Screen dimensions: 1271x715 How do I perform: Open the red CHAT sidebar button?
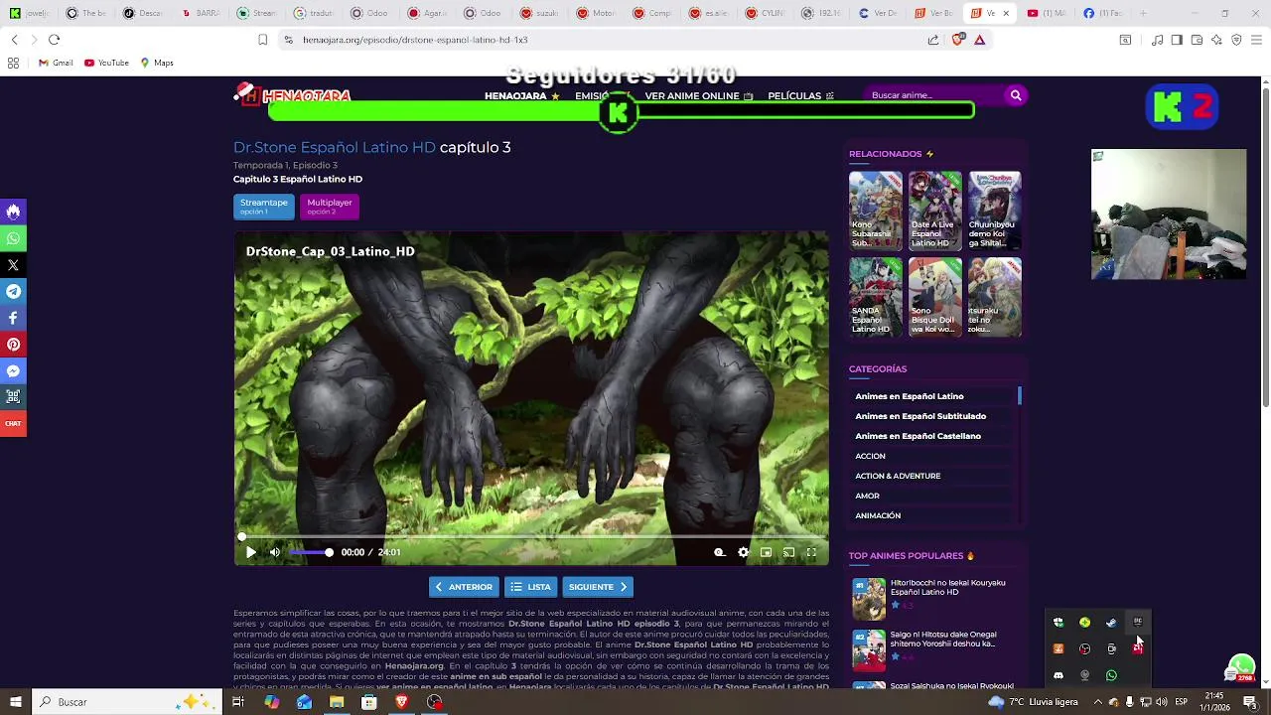point(13,423)
